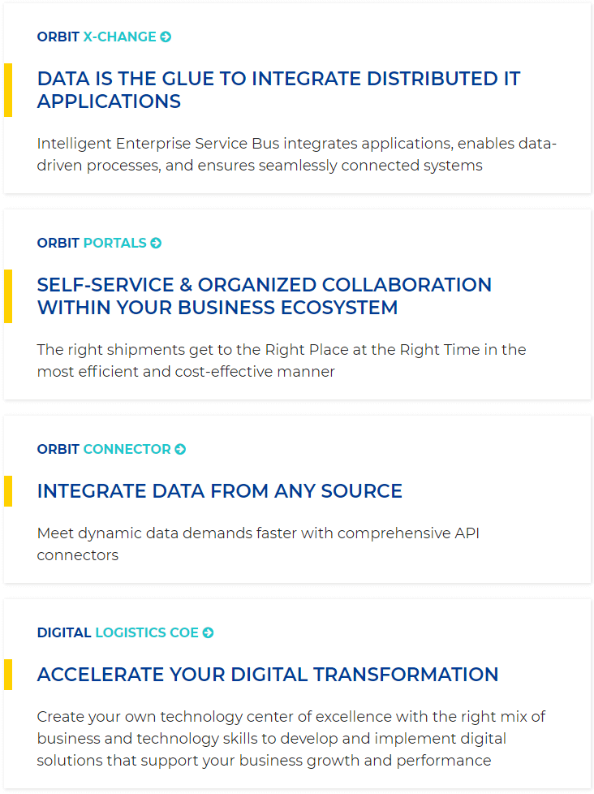Click the yellow accent bar on Portals card

(8, 296)
